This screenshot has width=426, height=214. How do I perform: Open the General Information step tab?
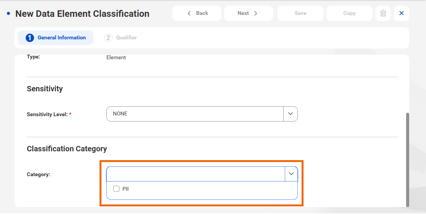56,38
